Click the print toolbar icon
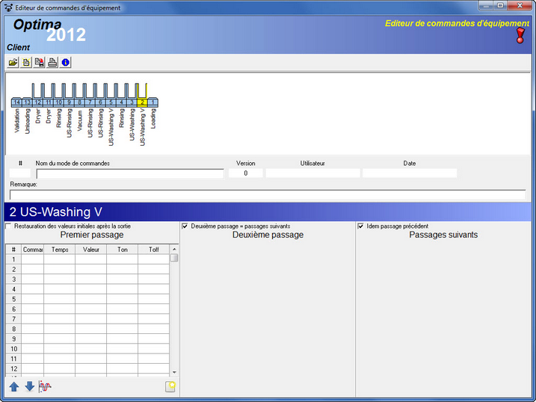536x402 pixels. [52, 63]
